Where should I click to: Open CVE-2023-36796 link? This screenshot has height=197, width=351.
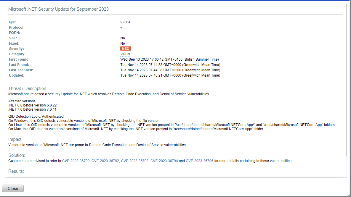click(199, 161)
